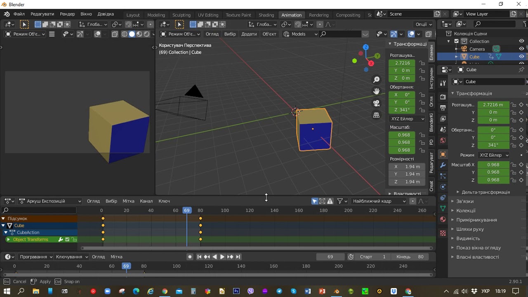Open the Render properties tab icon
Screen dimensions: 528x297
pyautogui.click(x=443, y=97)
